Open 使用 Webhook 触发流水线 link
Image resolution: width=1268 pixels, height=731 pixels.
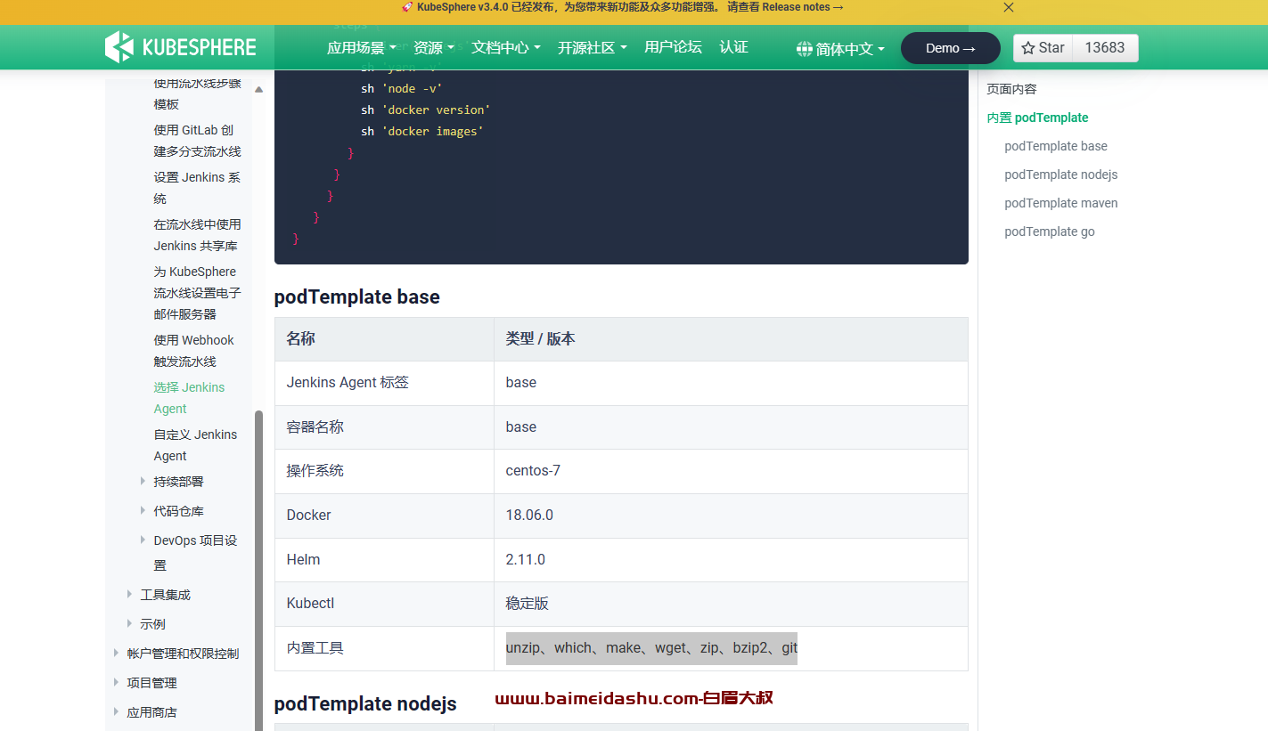tap(193, 351)
